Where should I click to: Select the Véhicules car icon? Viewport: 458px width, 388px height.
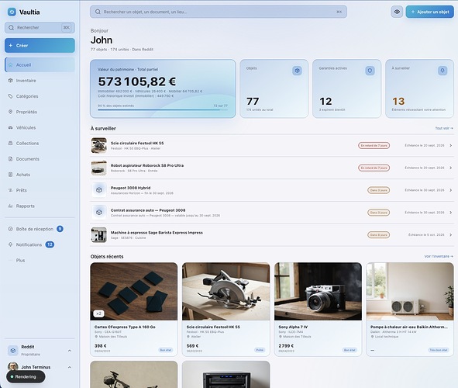click(11, 127)
